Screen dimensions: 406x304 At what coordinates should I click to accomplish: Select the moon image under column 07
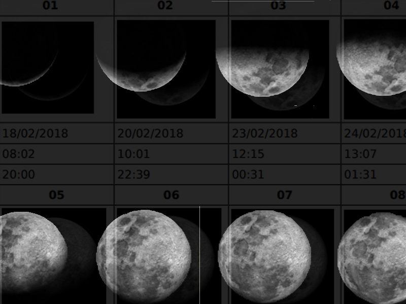tap(283, 256)
